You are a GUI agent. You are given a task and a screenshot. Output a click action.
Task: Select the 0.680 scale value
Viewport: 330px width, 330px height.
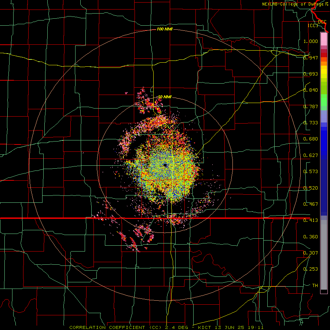click(x=311, y=139)
